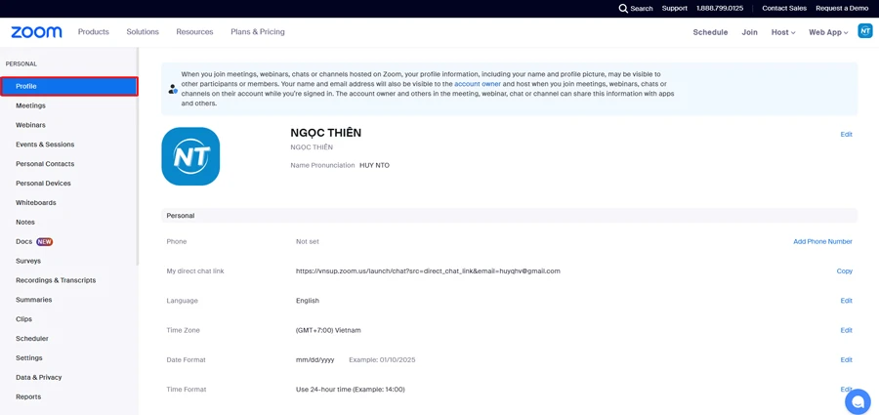Edit the profile name
879x415 pixels.
point(846,135)
